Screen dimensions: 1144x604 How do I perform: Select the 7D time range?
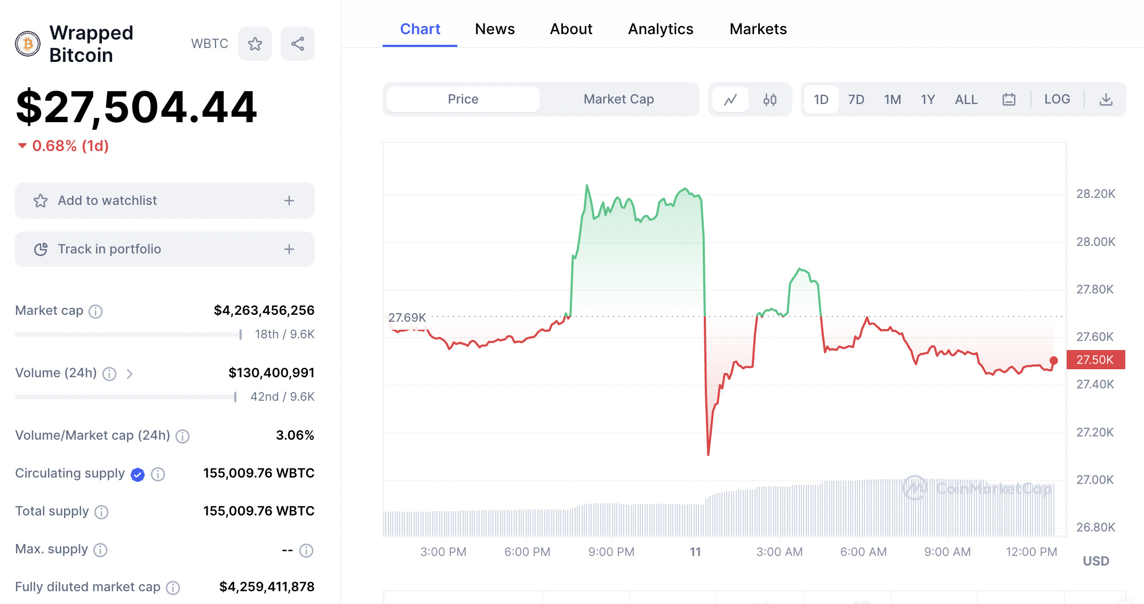pos(856,99)
